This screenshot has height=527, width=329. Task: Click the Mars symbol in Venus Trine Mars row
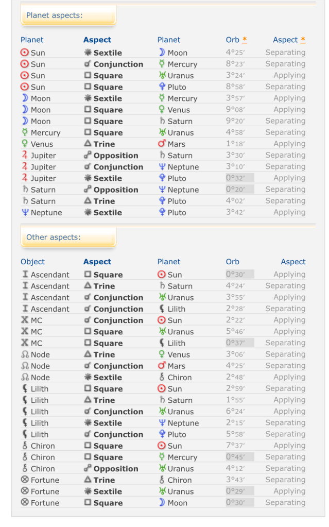click(x=162, y=144)
